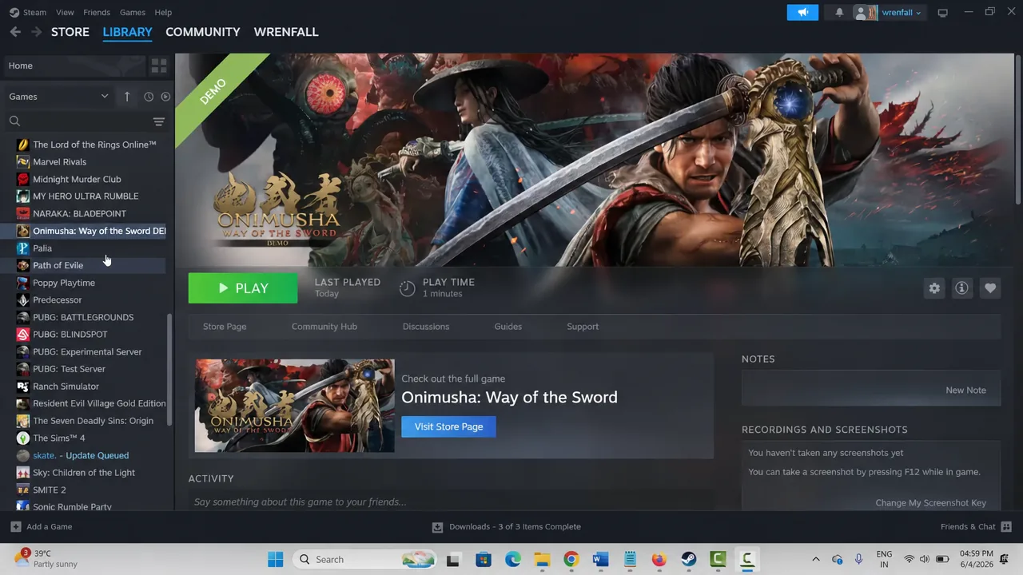Open Big Picture mode monitor icon

(x=942, y=12)
